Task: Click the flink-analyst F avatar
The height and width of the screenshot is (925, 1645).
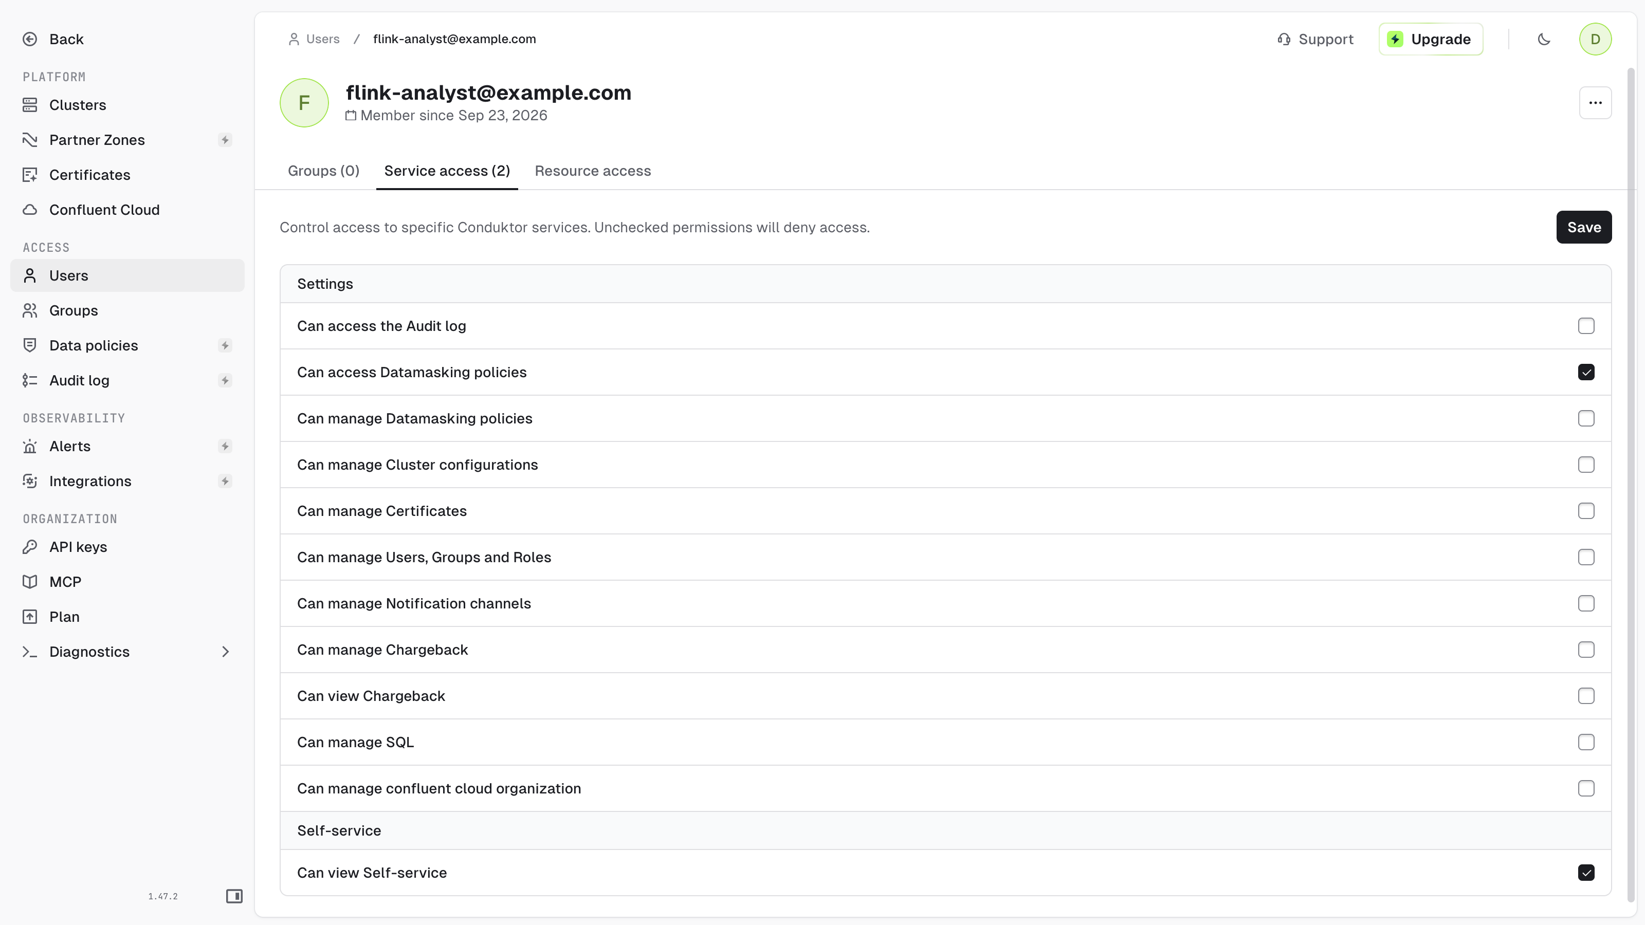Action: click(x=305, y=103)
